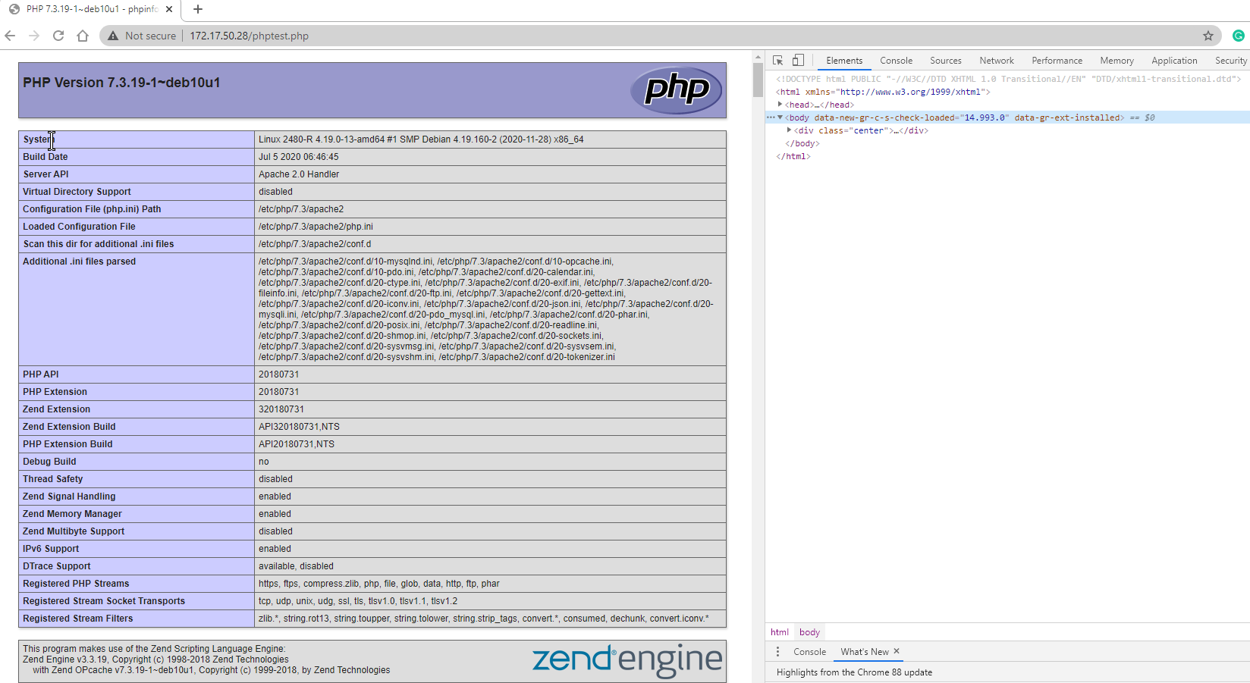Select the closing /body tag line
Screen dimensions: 1250x683
pos(802,143)
